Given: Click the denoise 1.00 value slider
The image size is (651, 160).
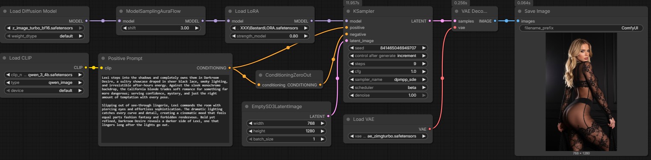Looking at the screenshot, I should pyautogui.click(x=389, y=95).
